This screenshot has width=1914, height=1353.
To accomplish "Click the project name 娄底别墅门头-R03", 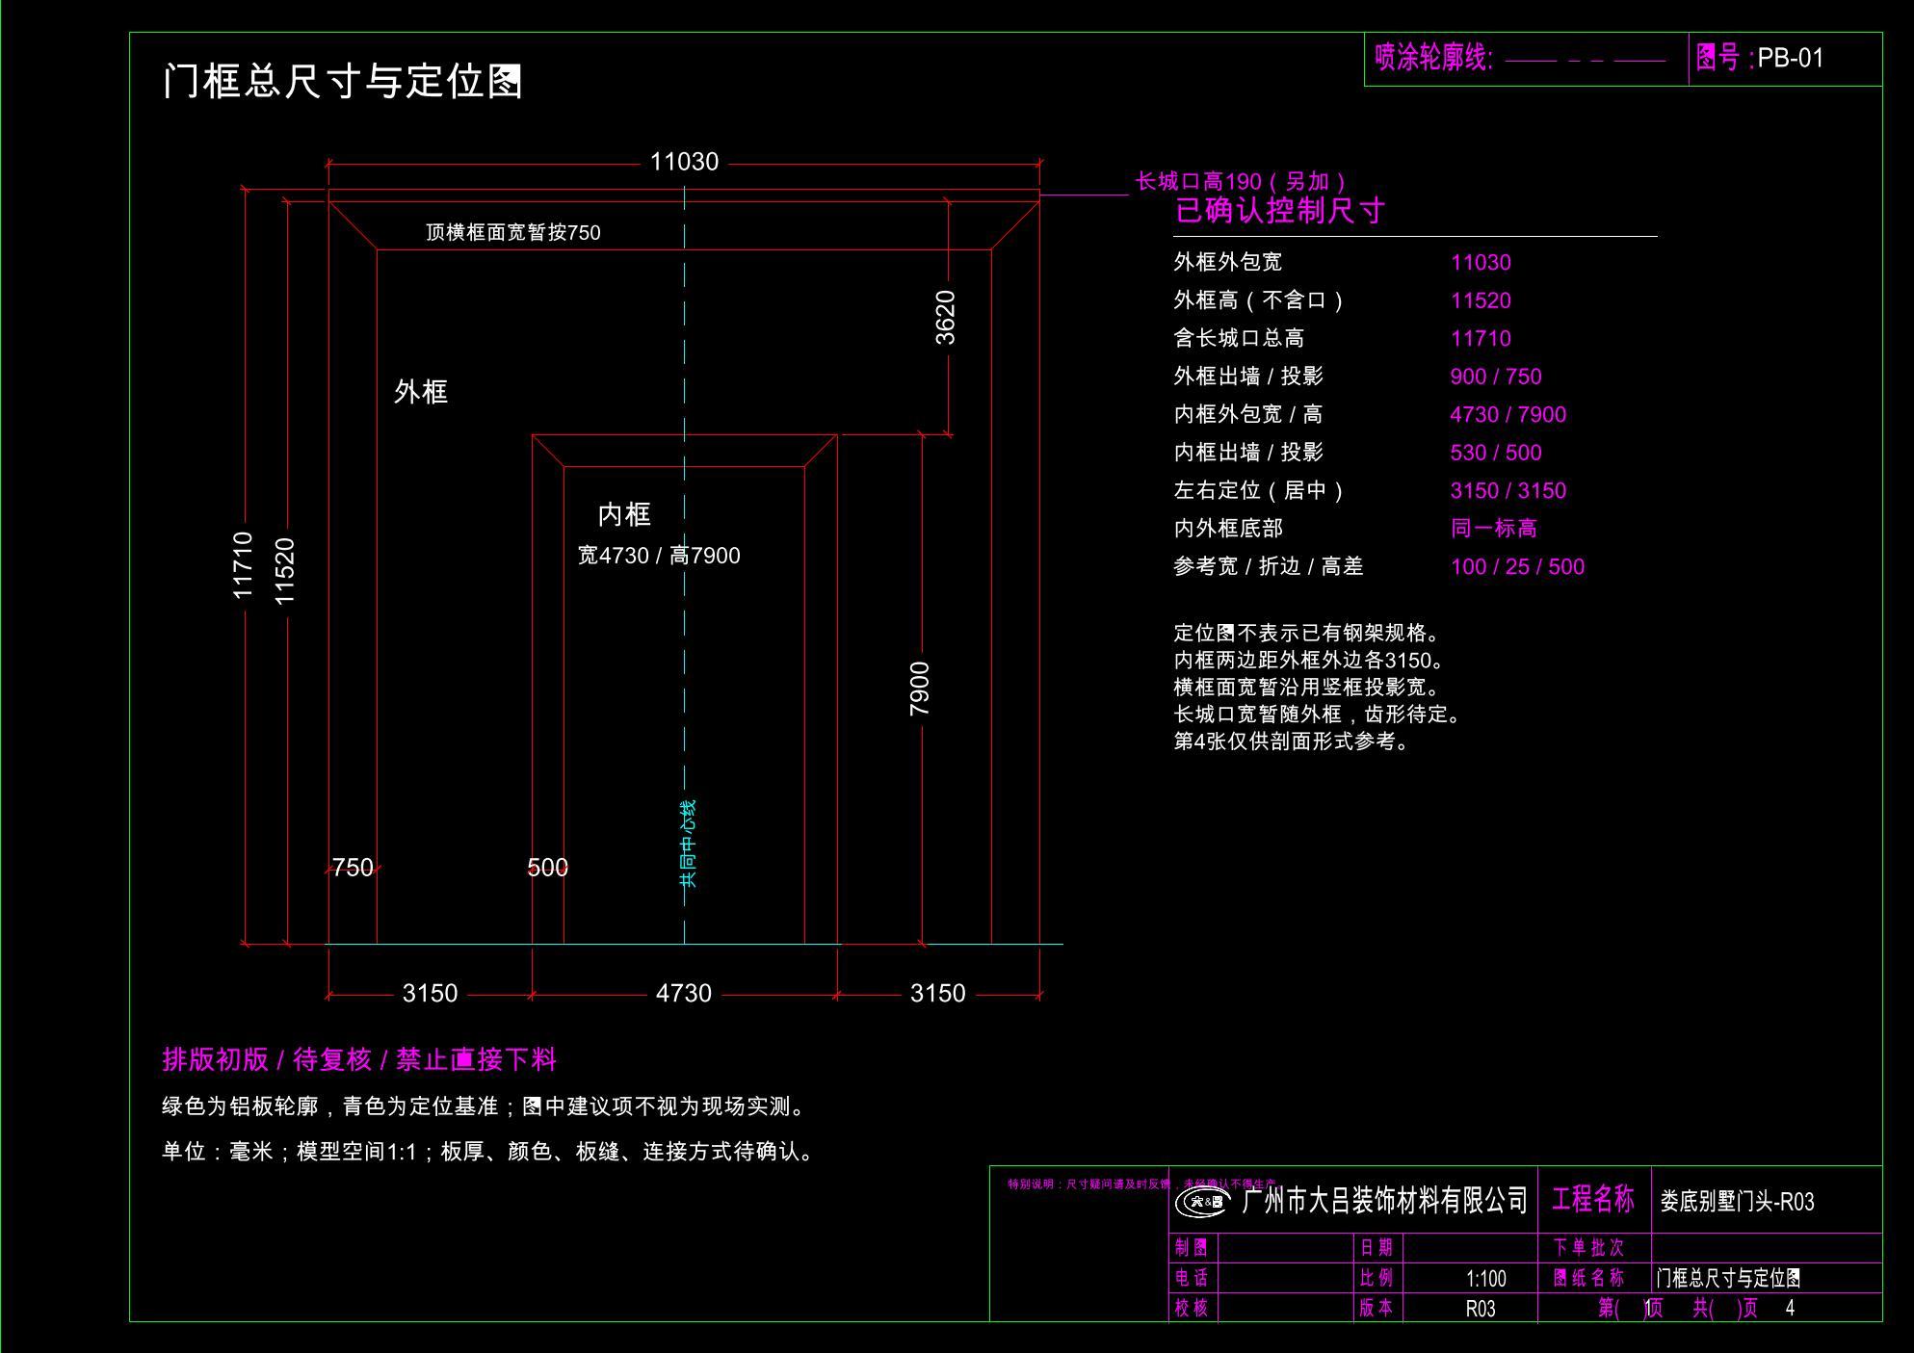I will tap(1737, 1202).
